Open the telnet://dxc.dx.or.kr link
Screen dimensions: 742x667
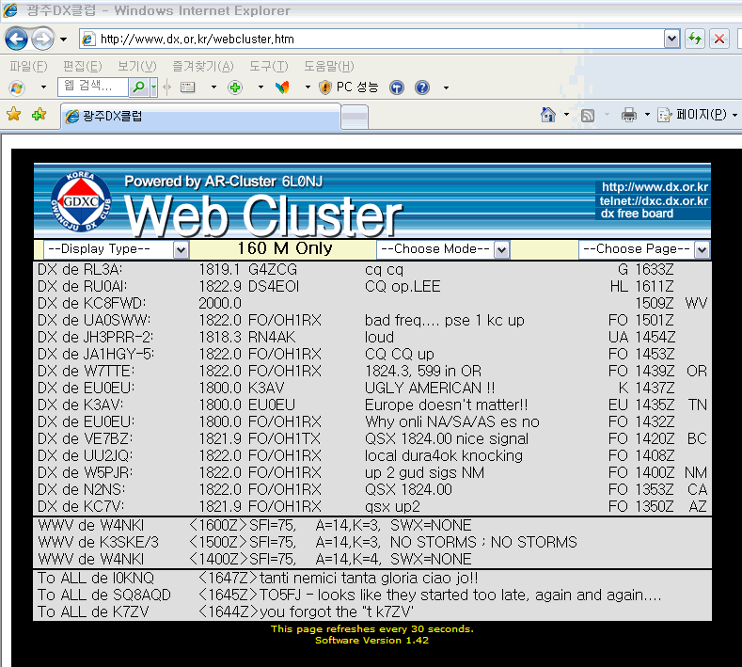654,200
